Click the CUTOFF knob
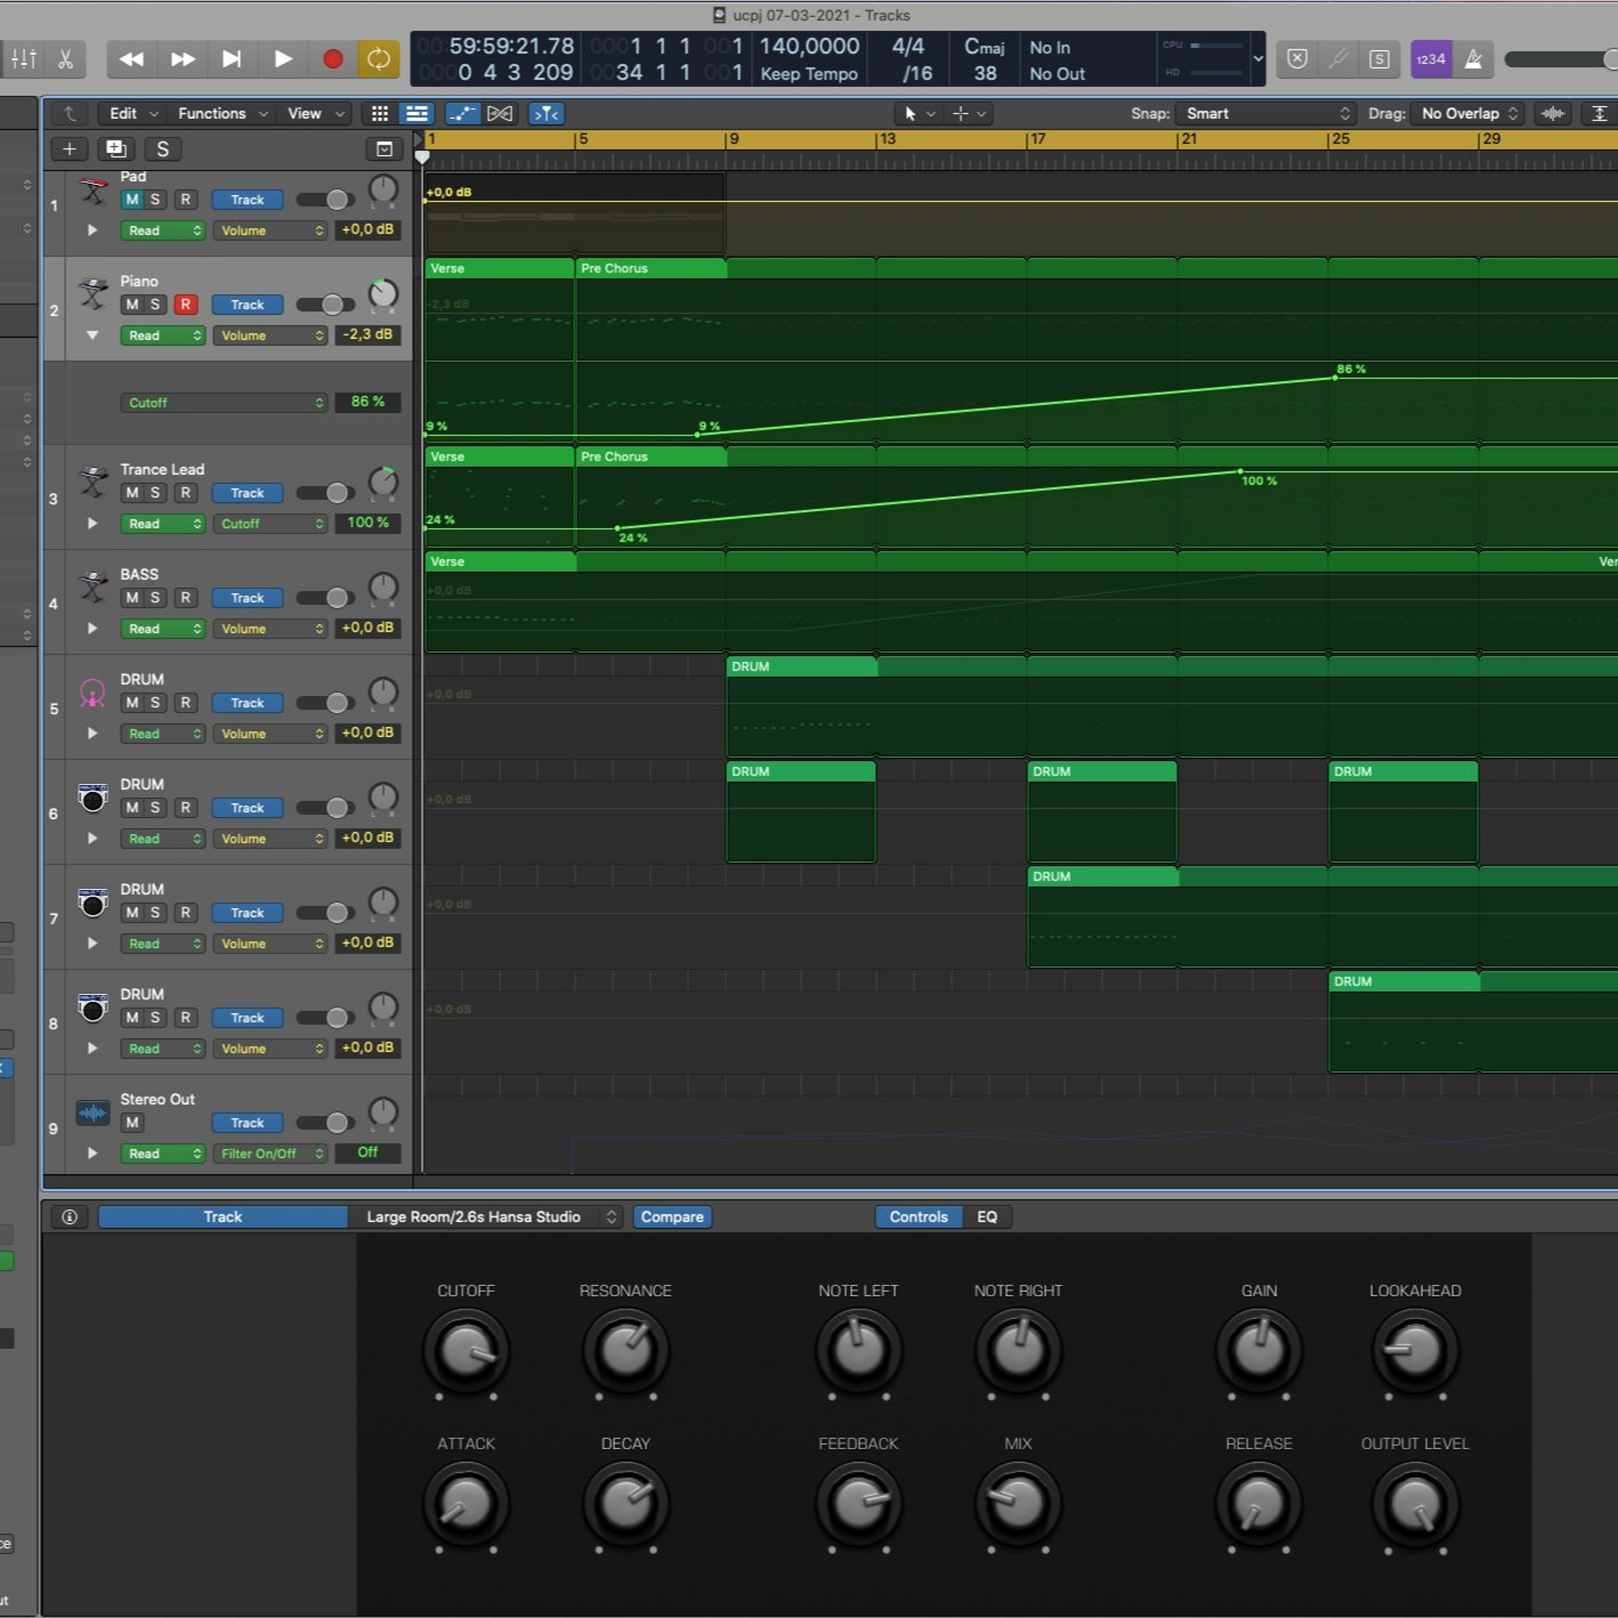Viewport: 1618px width, 1618px height. tap(465, 1350)
